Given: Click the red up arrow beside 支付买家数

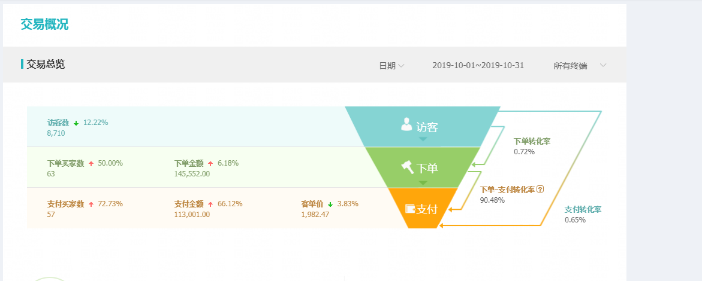Looking at the screenshot, I should [91, 204].
